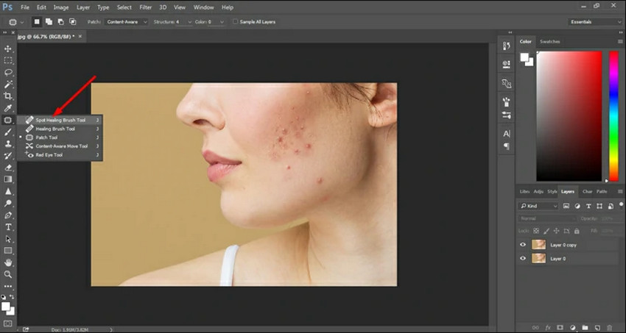Toggle Subtract from selection mode
This screenshot has width=626, height=333.
(x=60, y=22)
